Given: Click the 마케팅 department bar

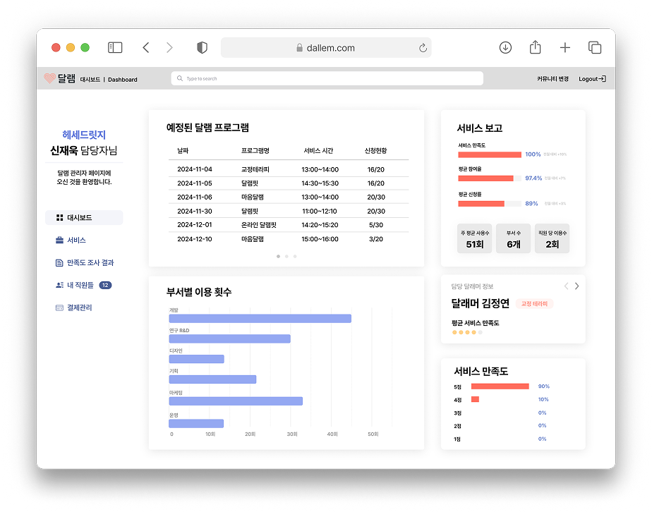Looking at the screenshot, I should point(236,401).
